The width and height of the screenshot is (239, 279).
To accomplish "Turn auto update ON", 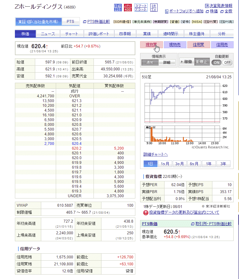I will click(x=216, y=62).
